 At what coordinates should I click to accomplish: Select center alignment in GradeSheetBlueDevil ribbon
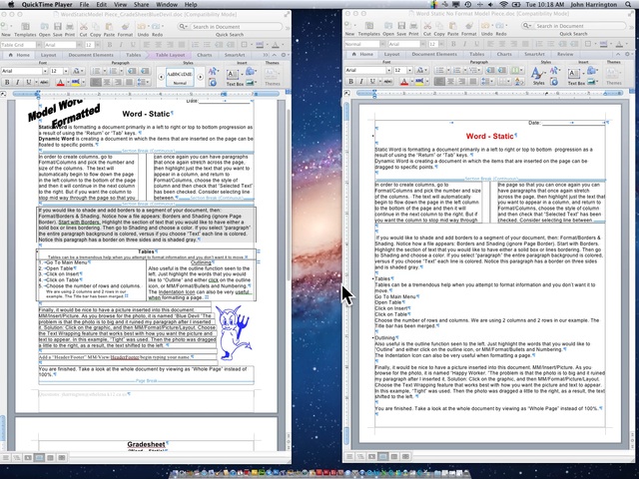(x=107, y=82)
